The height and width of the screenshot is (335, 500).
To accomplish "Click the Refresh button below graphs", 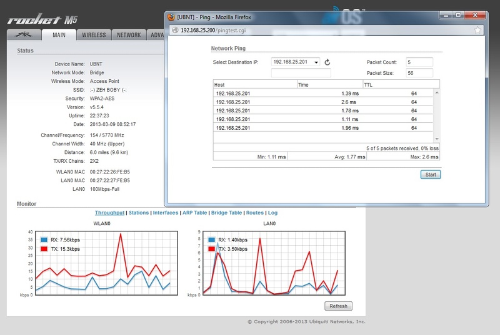I will point(338,306).
